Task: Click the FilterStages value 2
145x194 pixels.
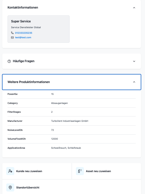Action: [x=52, y=112]
